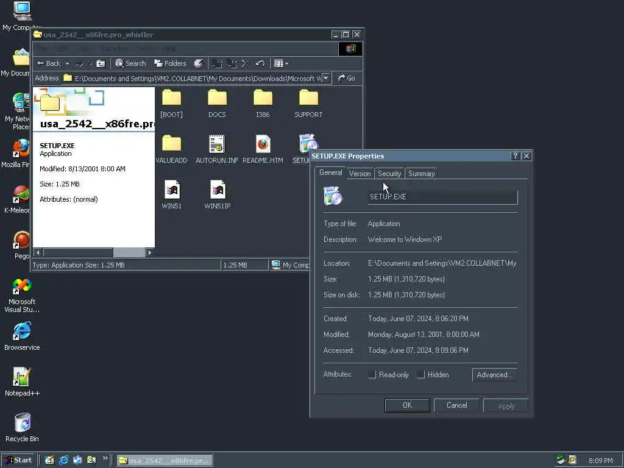
Task: Toggle the Read-only attribute checkbox
Action: pos(372,375)
